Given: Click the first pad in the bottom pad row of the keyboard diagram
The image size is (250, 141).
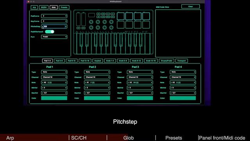Looking at the screenshot, I should [x=121, y=25].
